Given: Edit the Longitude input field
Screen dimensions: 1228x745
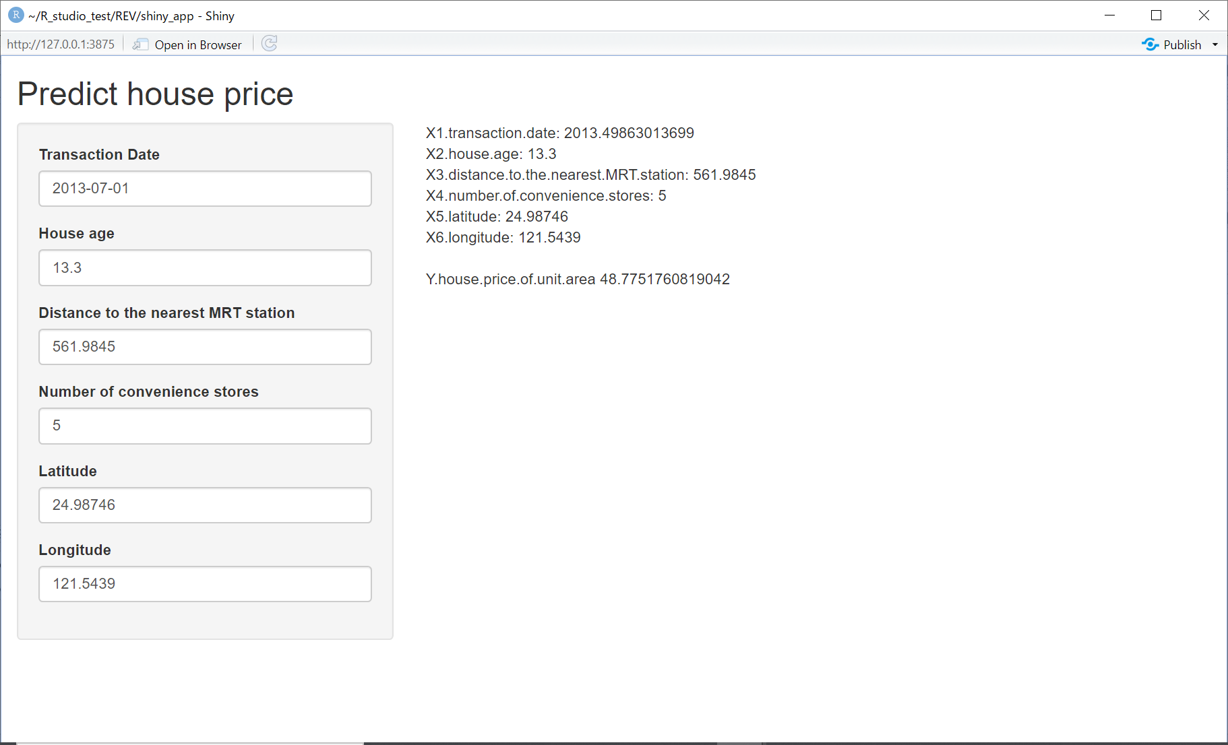Looking at the screenshot, I should point(205,584).
